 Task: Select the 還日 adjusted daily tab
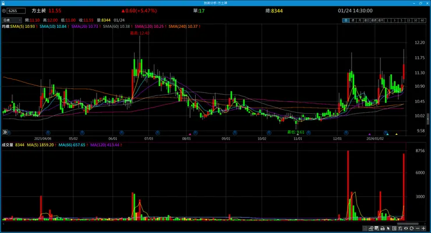[x=366, y=20]
